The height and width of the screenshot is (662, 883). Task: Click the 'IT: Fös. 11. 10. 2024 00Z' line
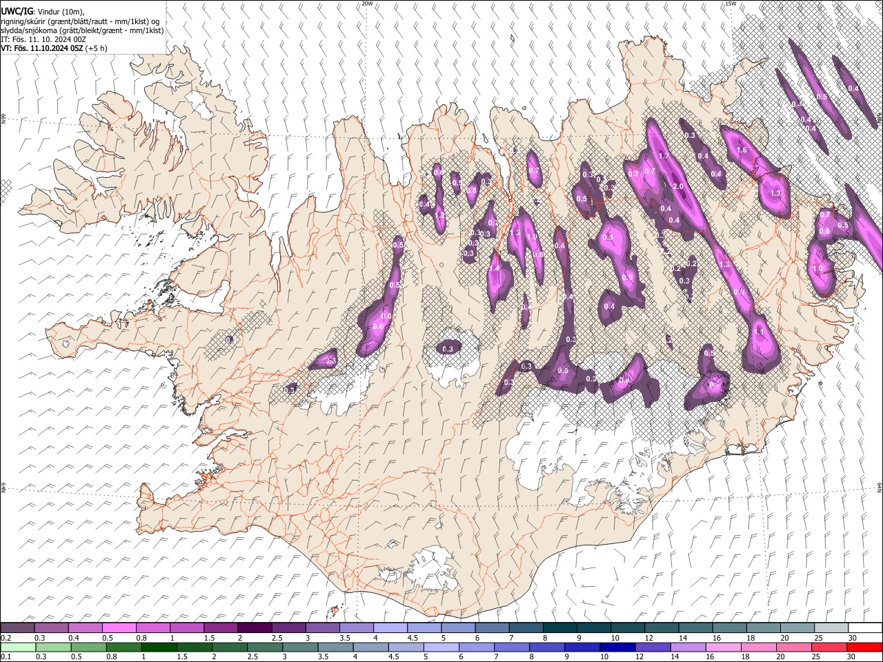(x=43, y=39)
